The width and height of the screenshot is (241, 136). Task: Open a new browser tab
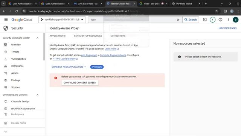click(x=206, y=3)
